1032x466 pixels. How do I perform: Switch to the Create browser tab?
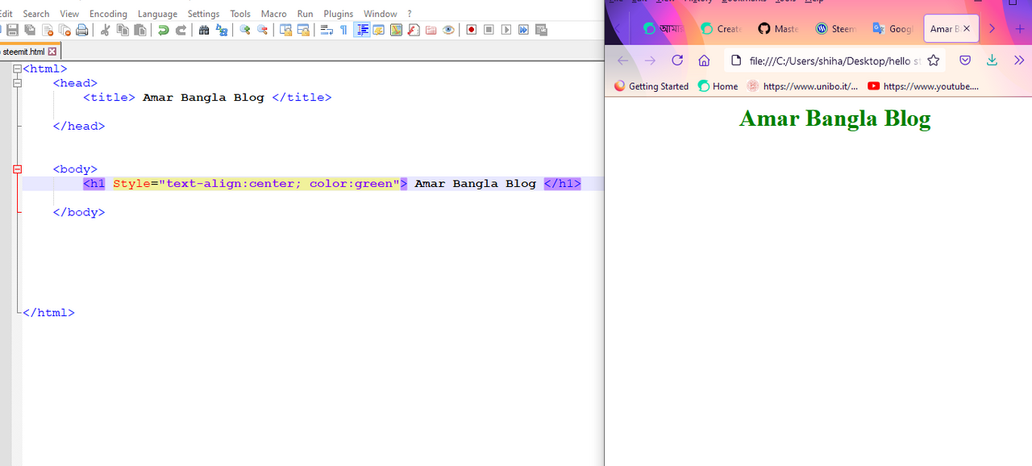[721, 28]
